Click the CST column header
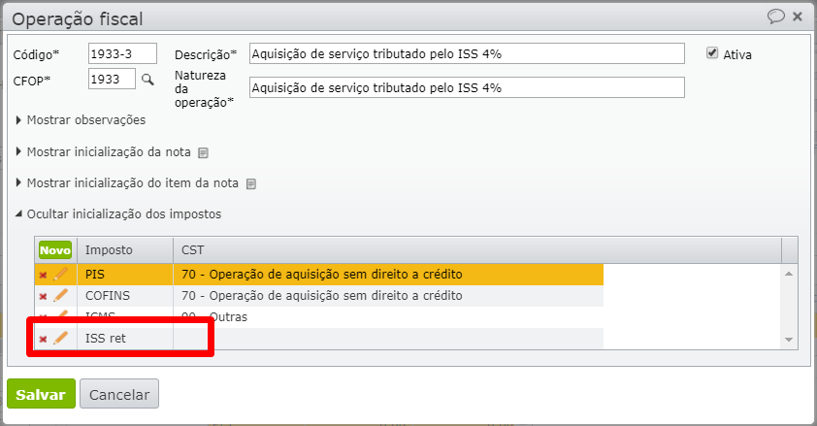 477,250
